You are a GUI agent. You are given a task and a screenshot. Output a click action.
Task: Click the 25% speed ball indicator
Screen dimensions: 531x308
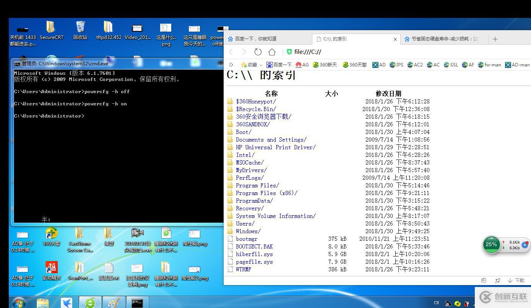(491, 245)
